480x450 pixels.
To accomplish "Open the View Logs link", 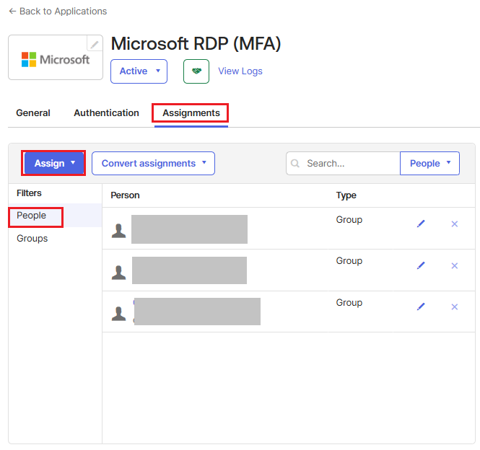I will [240, 71].
